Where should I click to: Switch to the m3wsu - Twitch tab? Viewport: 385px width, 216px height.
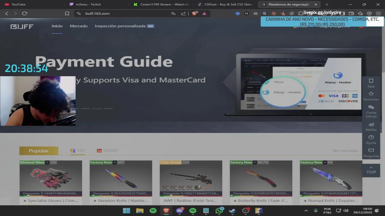(x=97, y=4)
